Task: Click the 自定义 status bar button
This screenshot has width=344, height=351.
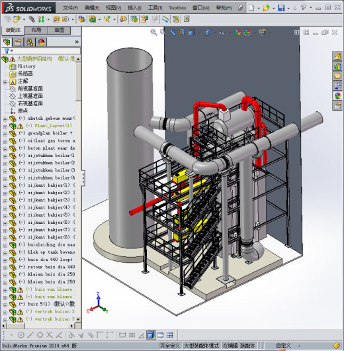Action: (x=283, y=346)
